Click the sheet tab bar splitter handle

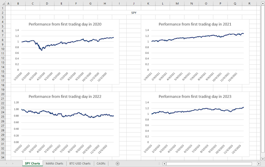pos(159,164)
